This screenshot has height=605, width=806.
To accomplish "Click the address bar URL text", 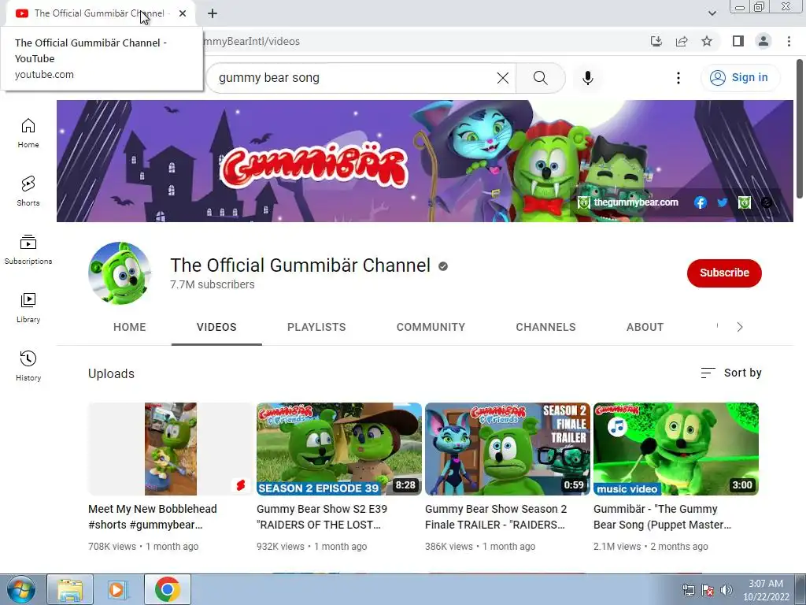I will click(251, 41).
